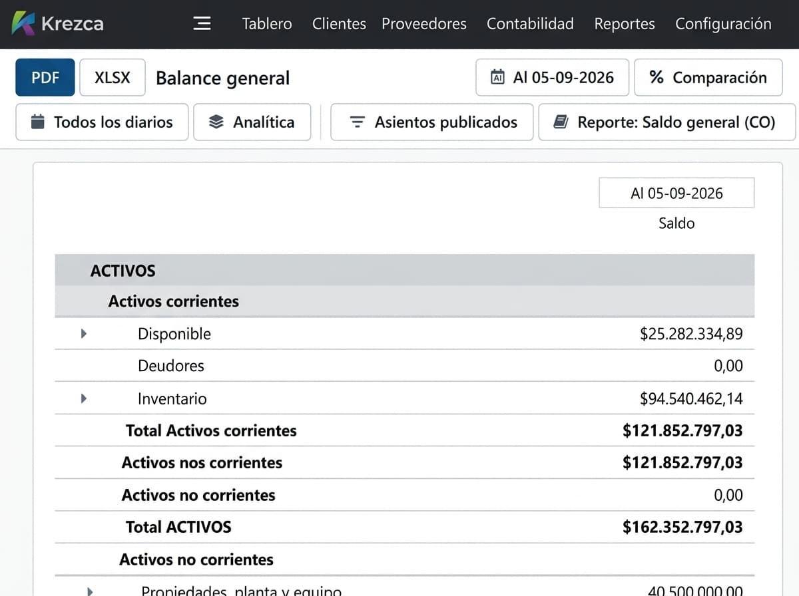The width and height of the screenshot is (799, 596).
Task: Open the Analítica filter dropdown
Action: [252, 122]
